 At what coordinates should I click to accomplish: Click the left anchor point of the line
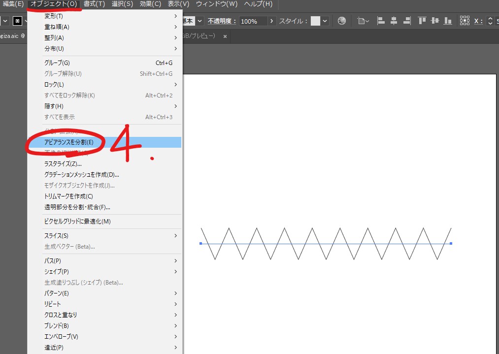click(x=201, y=244)
